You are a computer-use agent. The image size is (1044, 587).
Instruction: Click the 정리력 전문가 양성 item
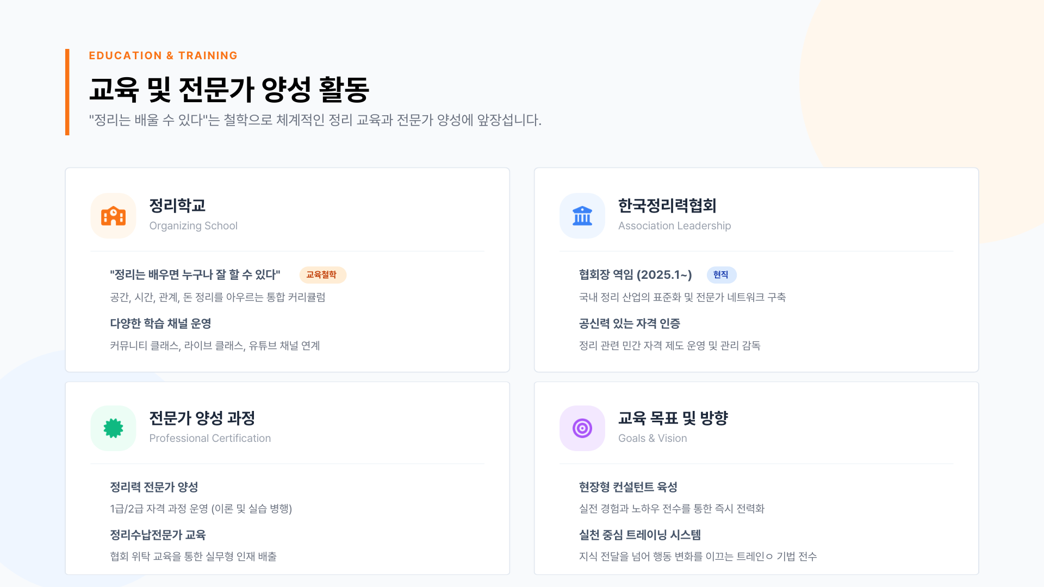(154, 488)
